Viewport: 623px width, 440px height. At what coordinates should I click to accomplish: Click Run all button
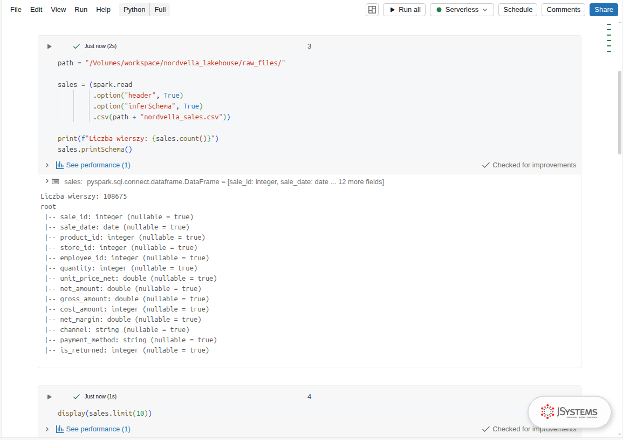pos(405,10)
